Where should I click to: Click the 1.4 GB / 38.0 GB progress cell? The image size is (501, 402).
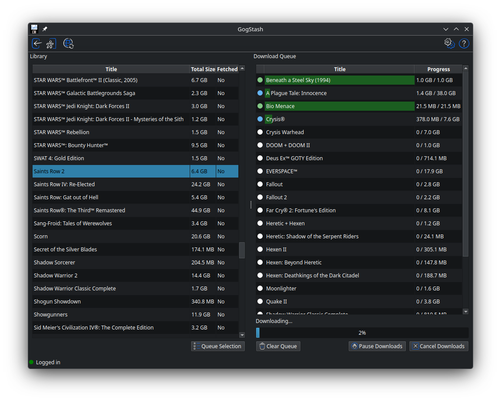click(438, 93)
